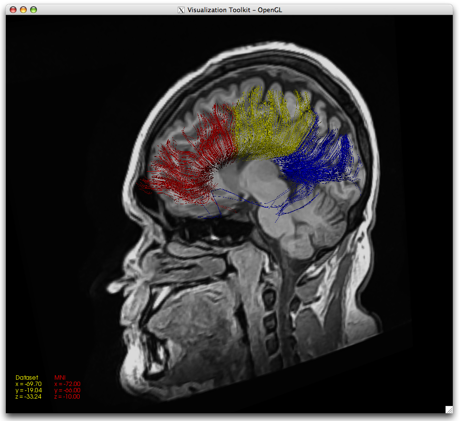Click the X11 icon in title bar
The height and width of the screenshot is (421, 462).
[181, 10]
